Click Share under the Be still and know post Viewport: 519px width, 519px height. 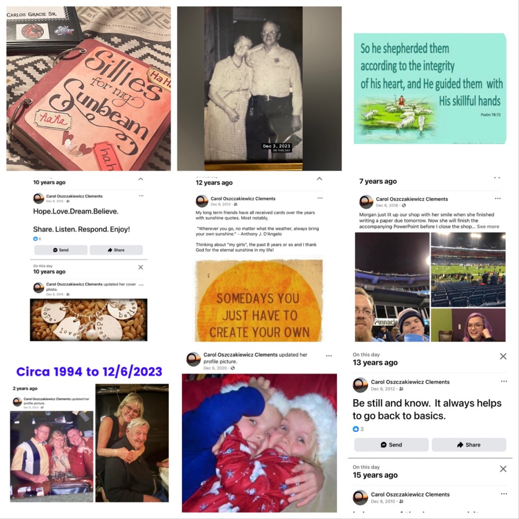(x=469, y=445)
